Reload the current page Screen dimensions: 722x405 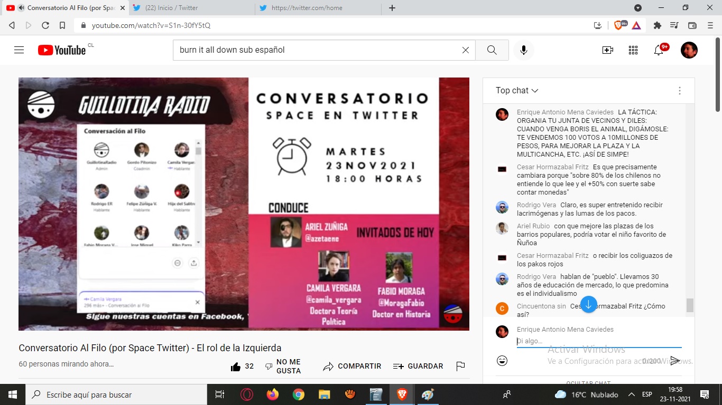click(x=45, y=25)
